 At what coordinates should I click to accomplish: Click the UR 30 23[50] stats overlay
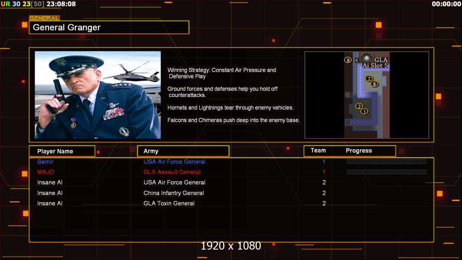(x=23, y=4)
